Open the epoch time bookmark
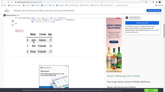Image resolution: width=165 pixels, height=92 pixels. tap(95, 5)
